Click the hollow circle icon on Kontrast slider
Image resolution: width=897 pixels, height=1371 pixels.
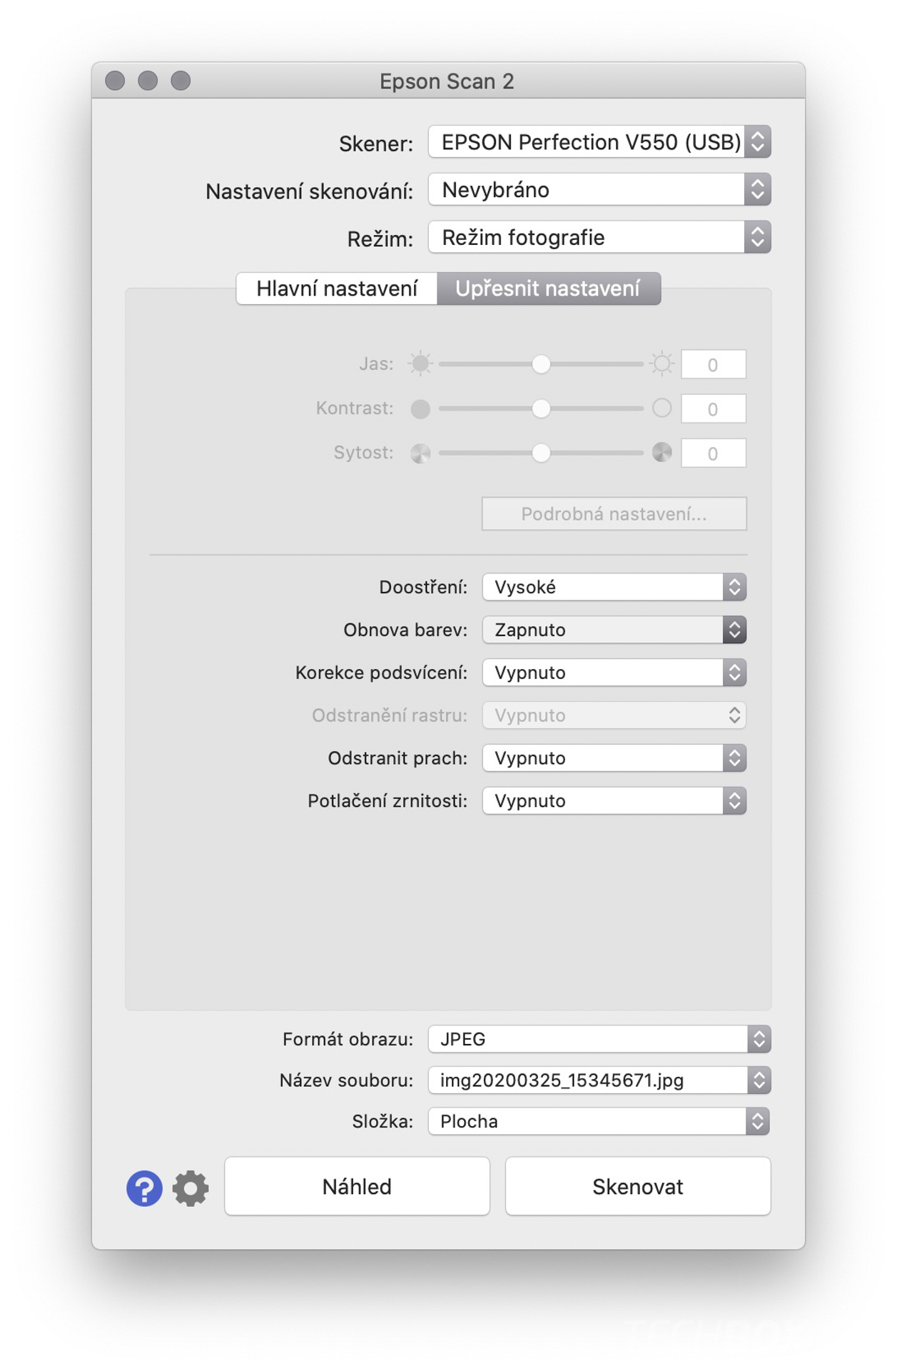point(662,408)
